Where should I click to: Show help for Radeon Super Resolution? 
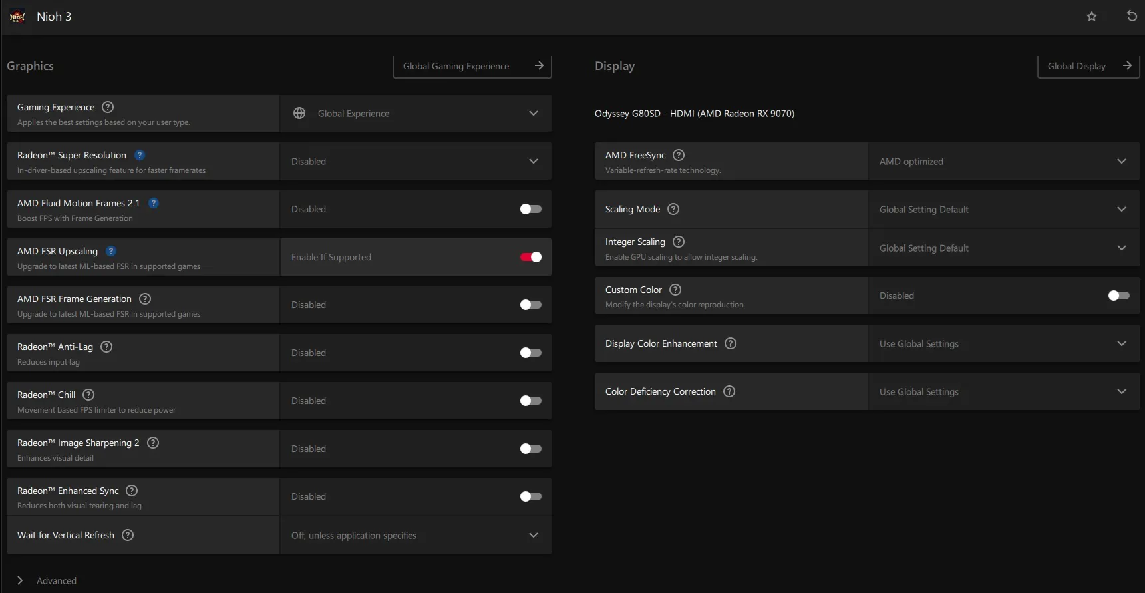click(140, 155)
